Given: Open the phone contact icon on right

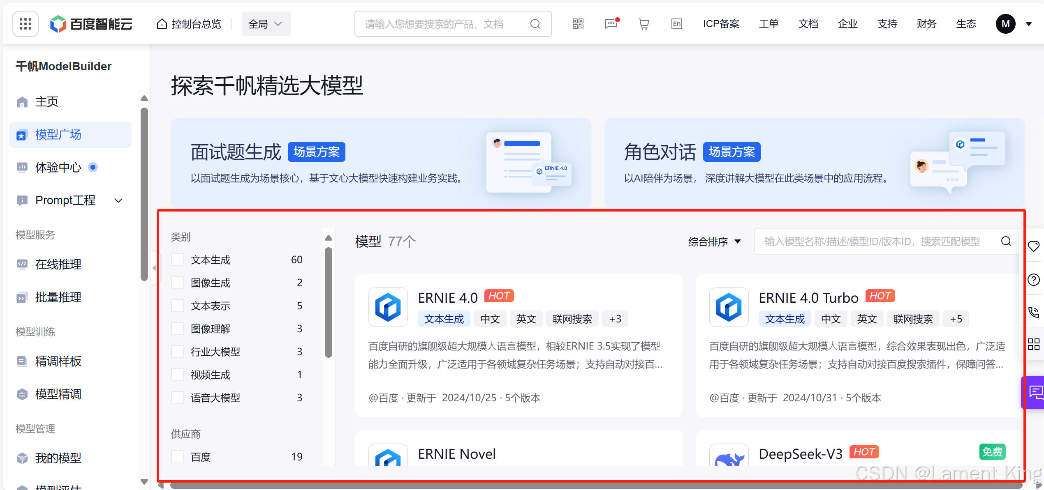Looking at the screenshot, I should (x=1034, y=312).
